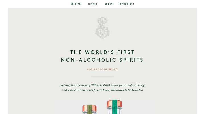The width and height of the screenshot is (205, 114).
Task: Click the word "Retailers" in the description
Action: pos(138,90)
